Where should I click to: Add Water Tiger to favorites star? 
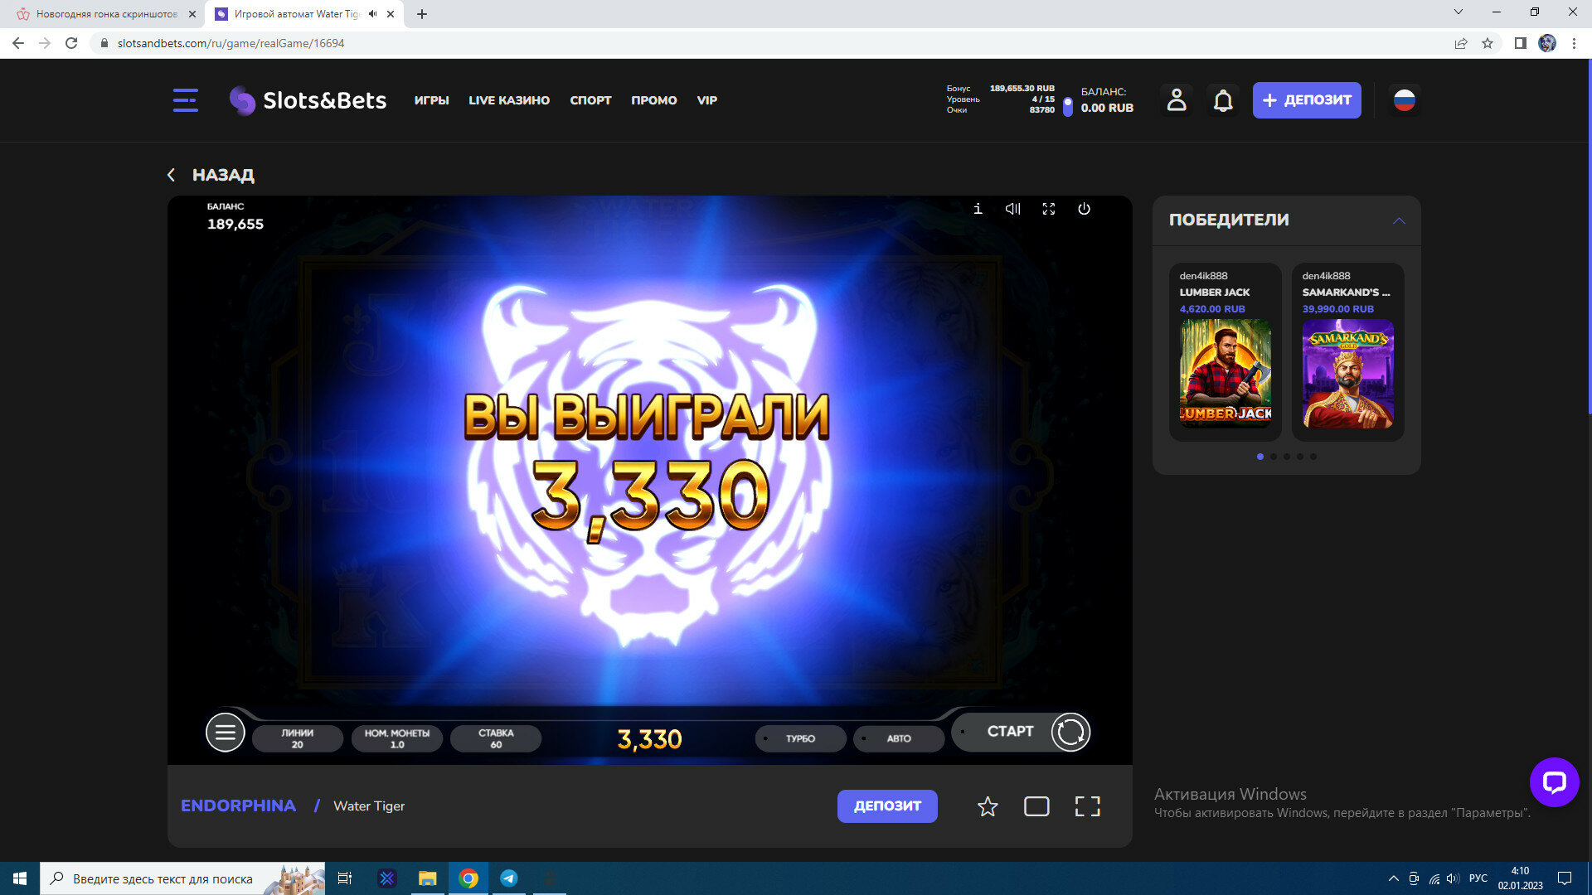(987, 806)
